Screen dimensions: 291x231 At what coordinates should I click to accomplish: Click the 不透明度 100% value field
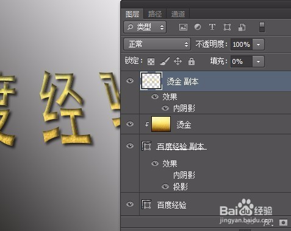[x=242, y=44]
